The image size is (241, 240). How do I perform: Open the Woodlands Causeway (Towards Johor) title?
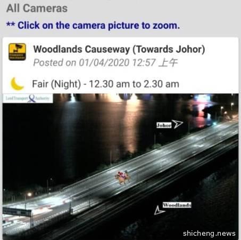click(x=119, y=49)
